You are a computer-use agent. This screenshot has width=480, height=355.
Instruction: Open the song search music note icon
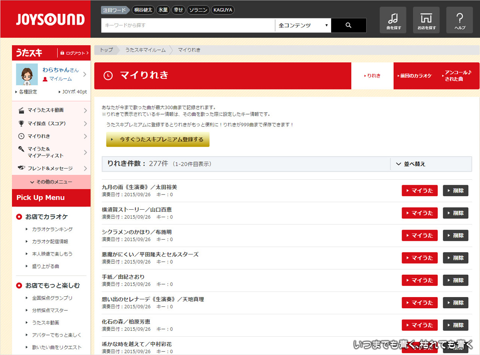pos(393,20)
